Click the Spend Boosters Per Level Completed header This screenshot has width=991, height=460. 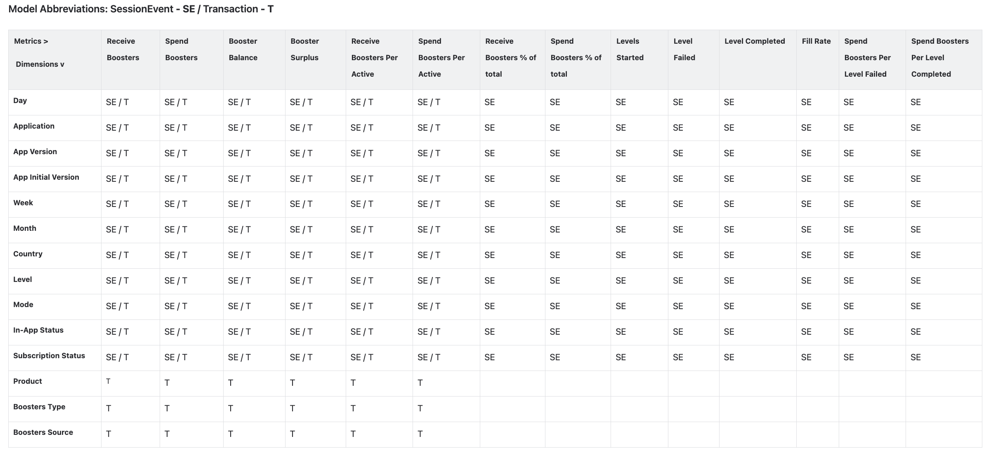[x=939, y=58]
